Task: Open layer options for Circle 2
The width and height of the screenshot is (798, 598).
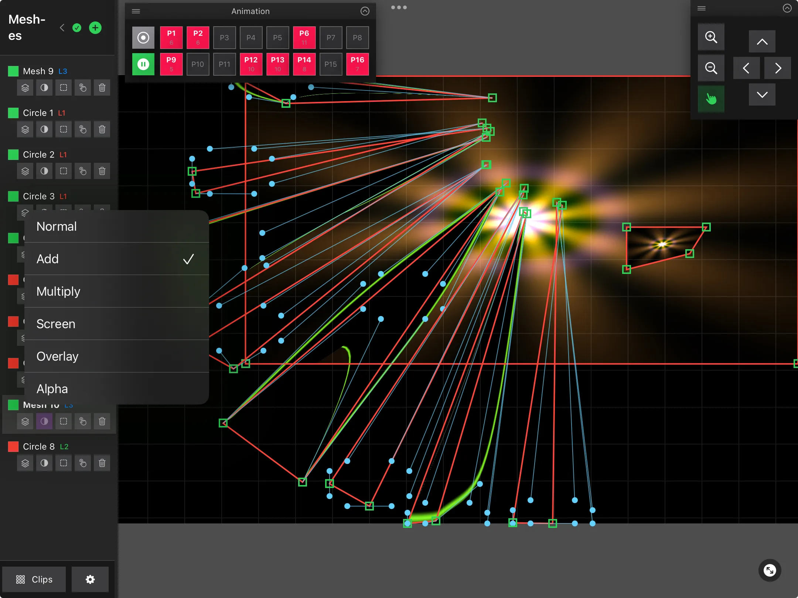Action: pyautogui.click(x=25, y=171)
